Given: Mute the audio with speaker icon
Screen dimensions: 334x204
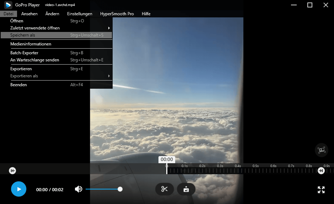Looking at the screenshot, I should point(79,189).
